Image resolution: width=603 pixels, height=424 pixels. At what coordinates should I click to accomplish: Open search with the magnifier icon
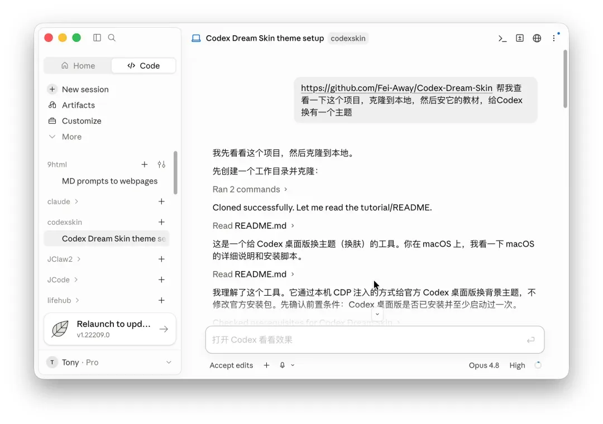tap(112, 38)
